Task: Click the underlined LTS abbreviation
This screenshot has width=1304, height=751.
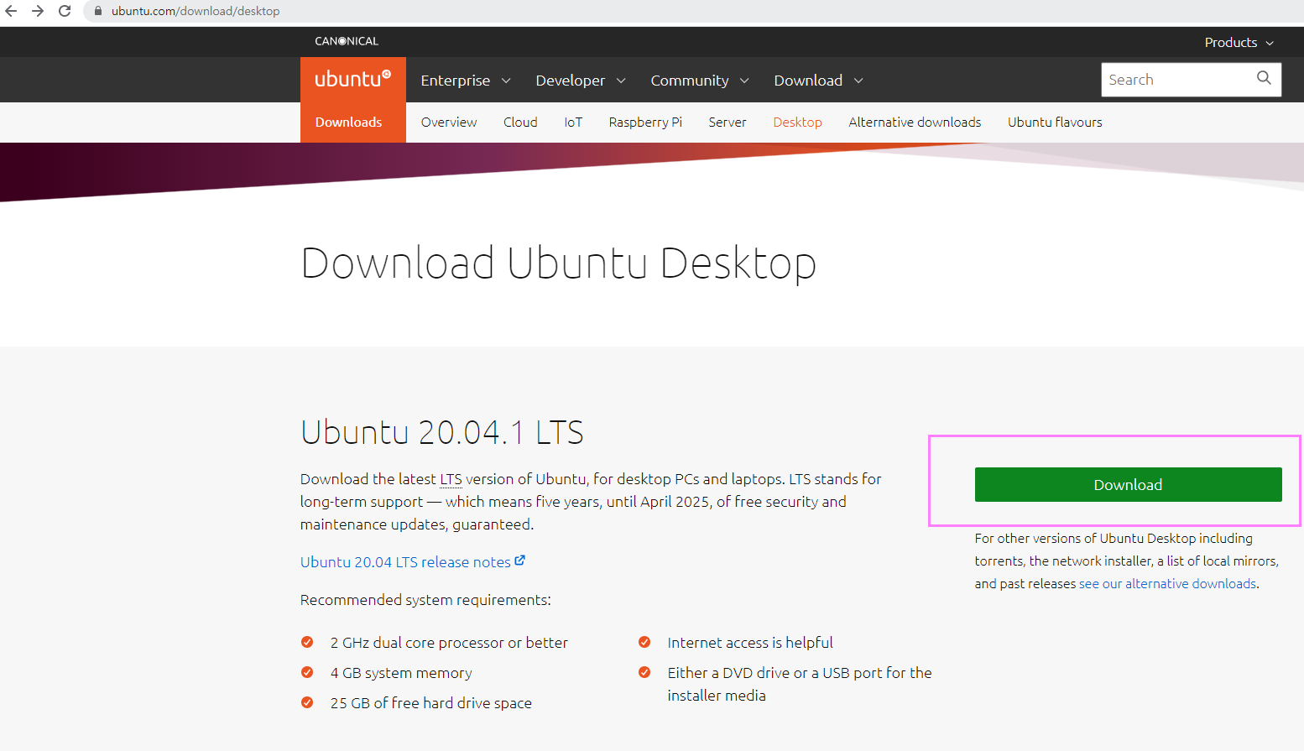Action: 451,479
